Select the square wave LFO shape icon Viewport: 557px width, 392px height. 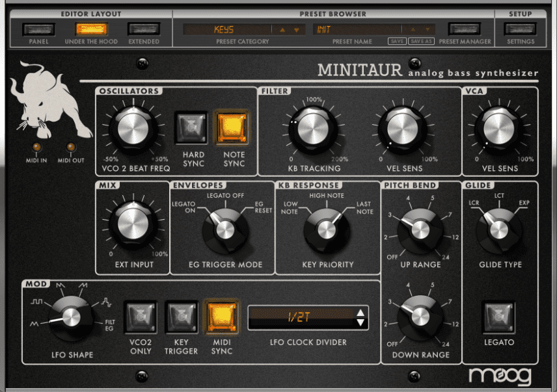36,302
